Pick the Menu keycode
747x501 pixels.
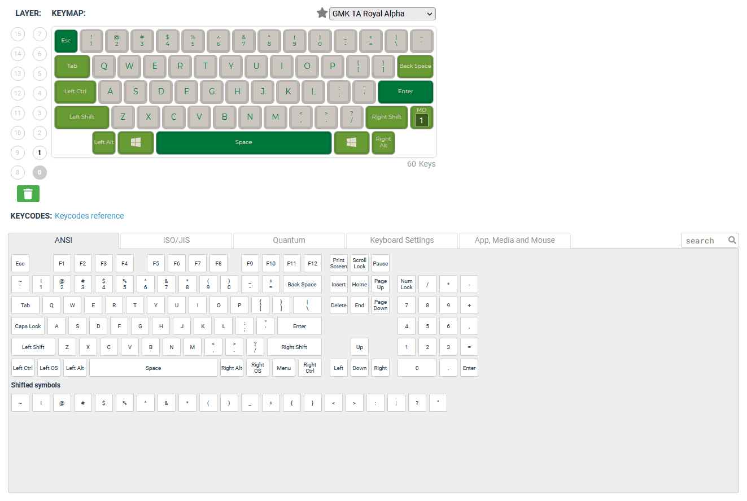tap(284, 368)
